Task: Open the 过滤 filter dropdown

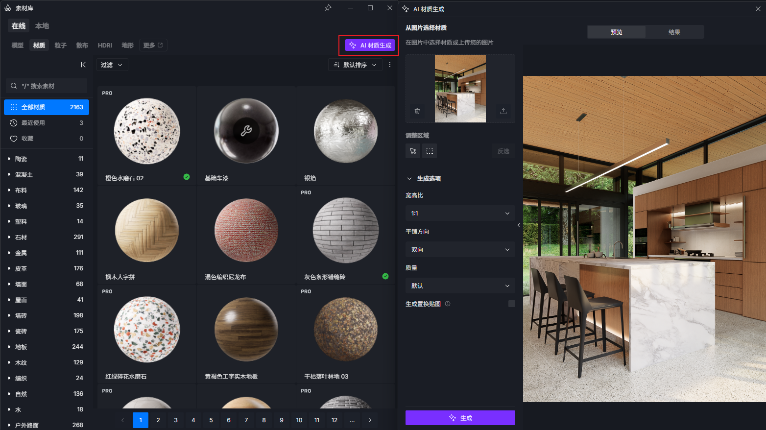Action: point(112,65)
